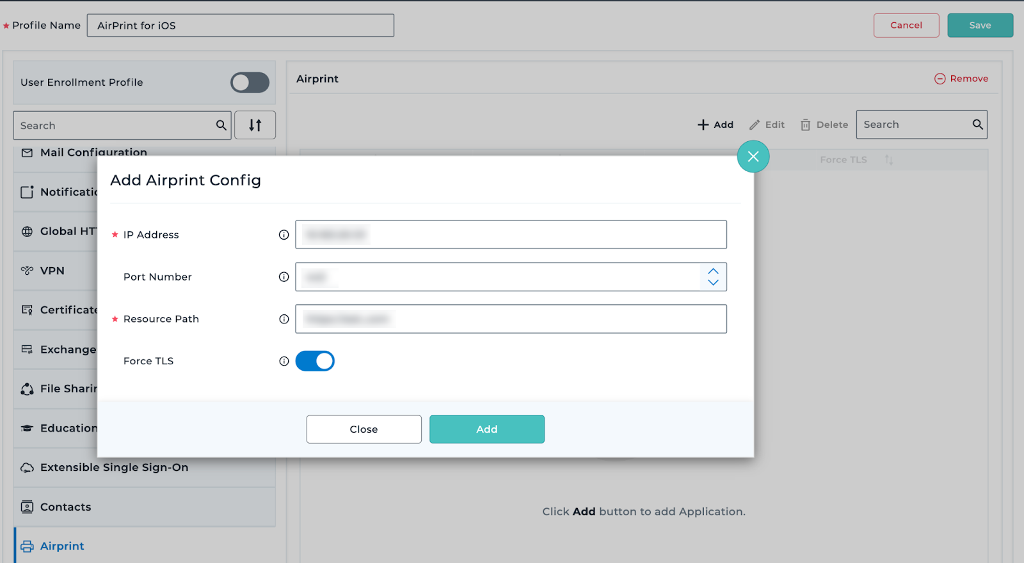Screen dimensions: 1024x563
Task: Open Extensible Single Sign-On section
Action: tap(145, 468)
